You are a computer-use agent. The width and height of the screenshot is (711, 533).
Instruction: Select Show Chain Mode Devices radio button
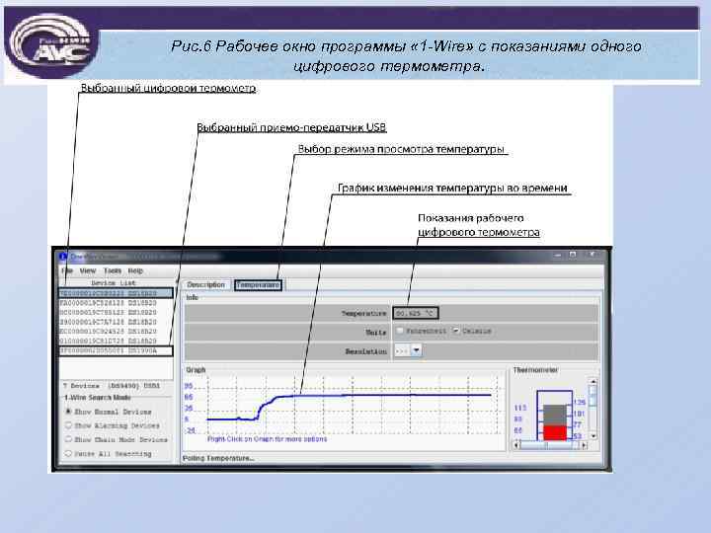(x=68, y=439)
